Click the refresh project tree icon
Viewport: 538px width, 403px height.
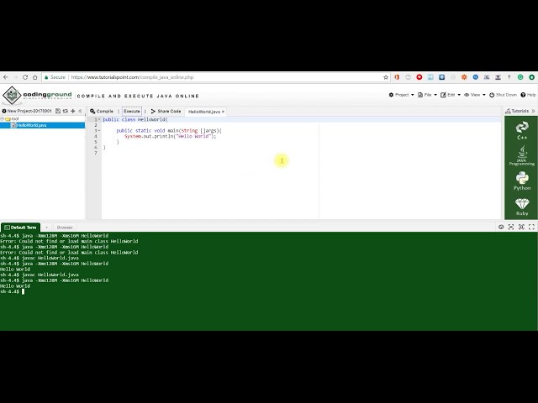[66, 111]
